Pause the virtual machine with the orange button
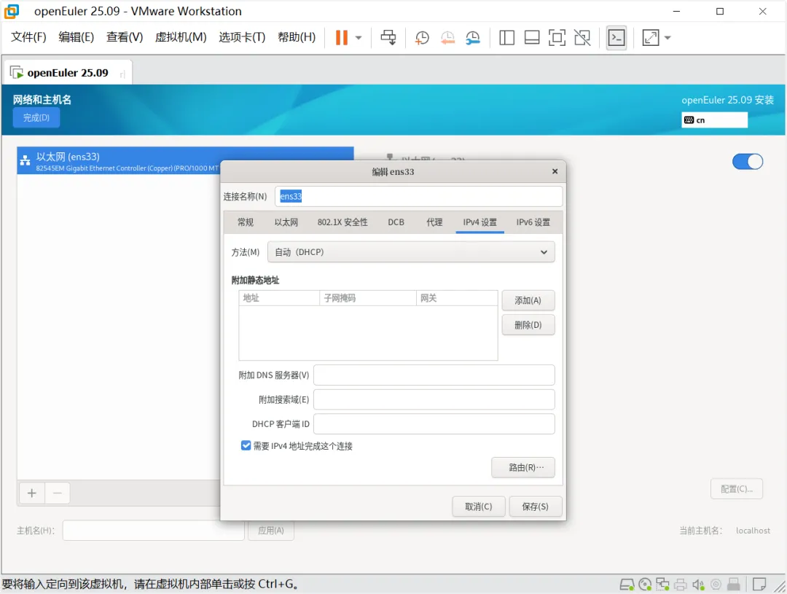The image size is (787, 594). 341,38
